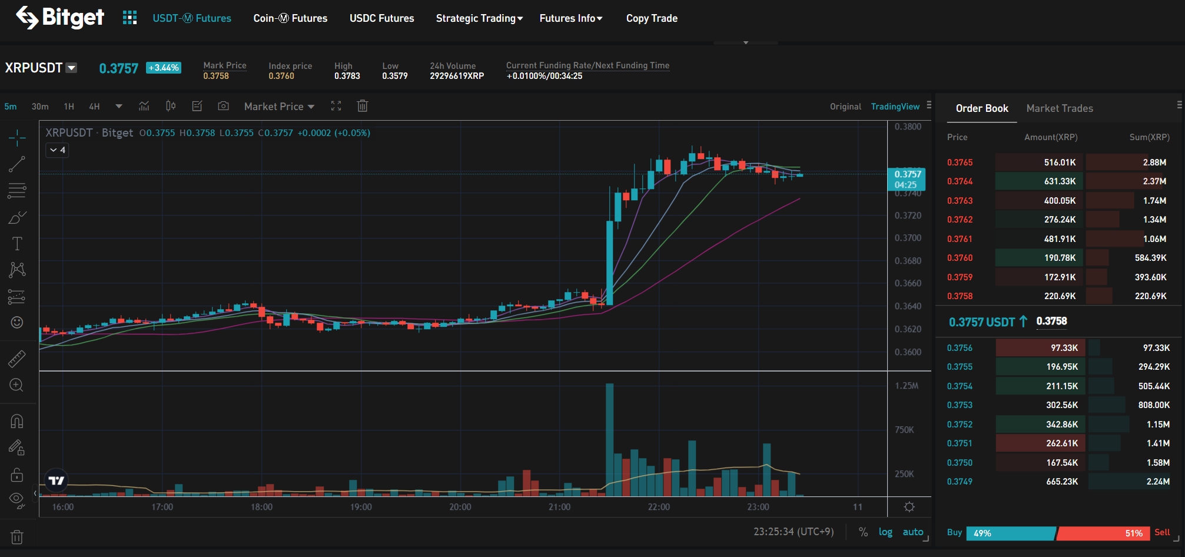Toggle auto scale on chart
This screenshot has height=557, width=1185.
[x=913, y=532]
